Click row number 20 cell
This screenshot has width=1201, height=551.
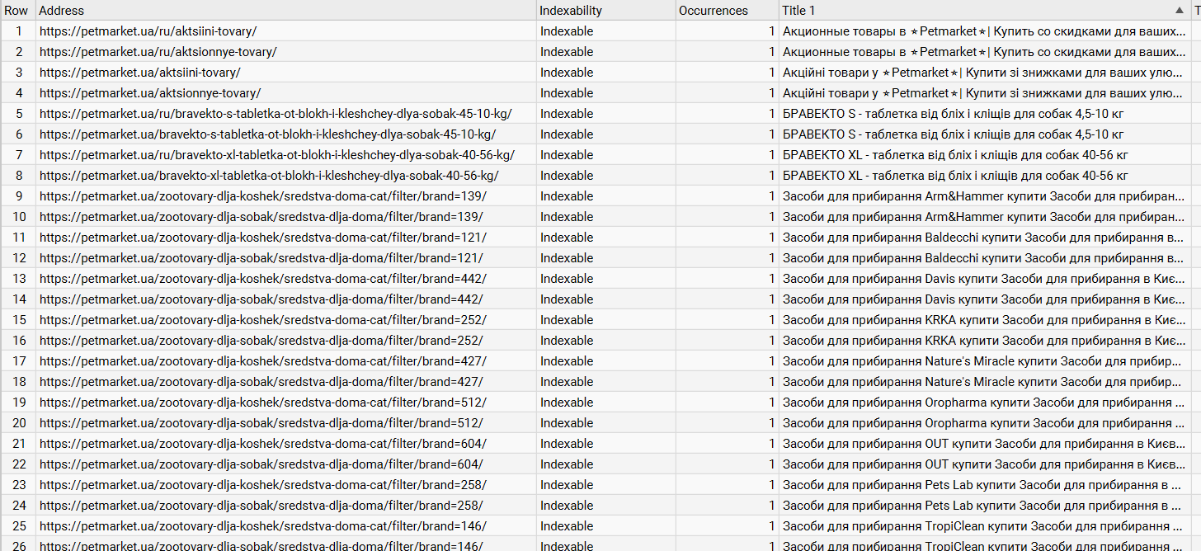(17, 423)
